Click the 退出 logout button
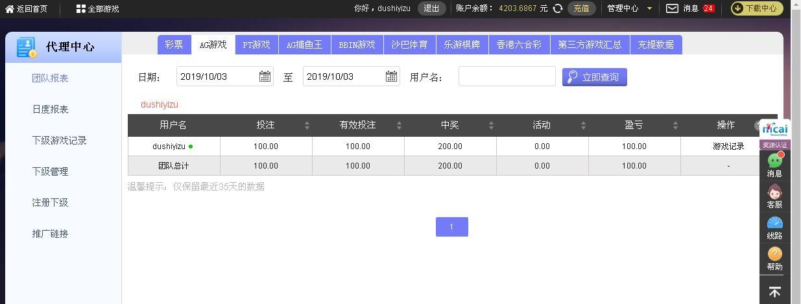 pyautogui.click(x=431, y=8)
